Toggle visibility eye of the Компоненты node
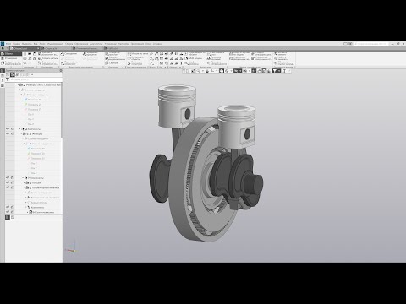 8,129
